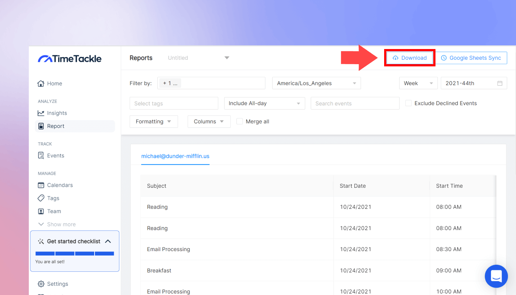Click the cloud download icon

[396, 58]
